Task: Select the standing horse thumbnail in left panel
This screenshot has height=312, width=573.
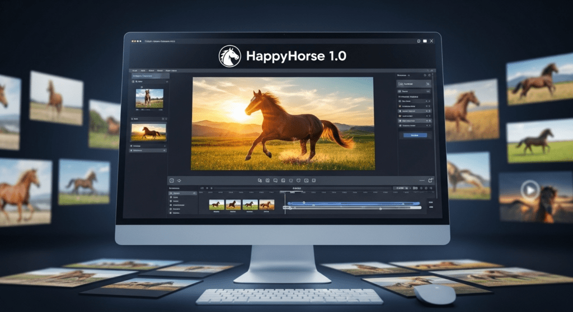Action: (149, 98)
